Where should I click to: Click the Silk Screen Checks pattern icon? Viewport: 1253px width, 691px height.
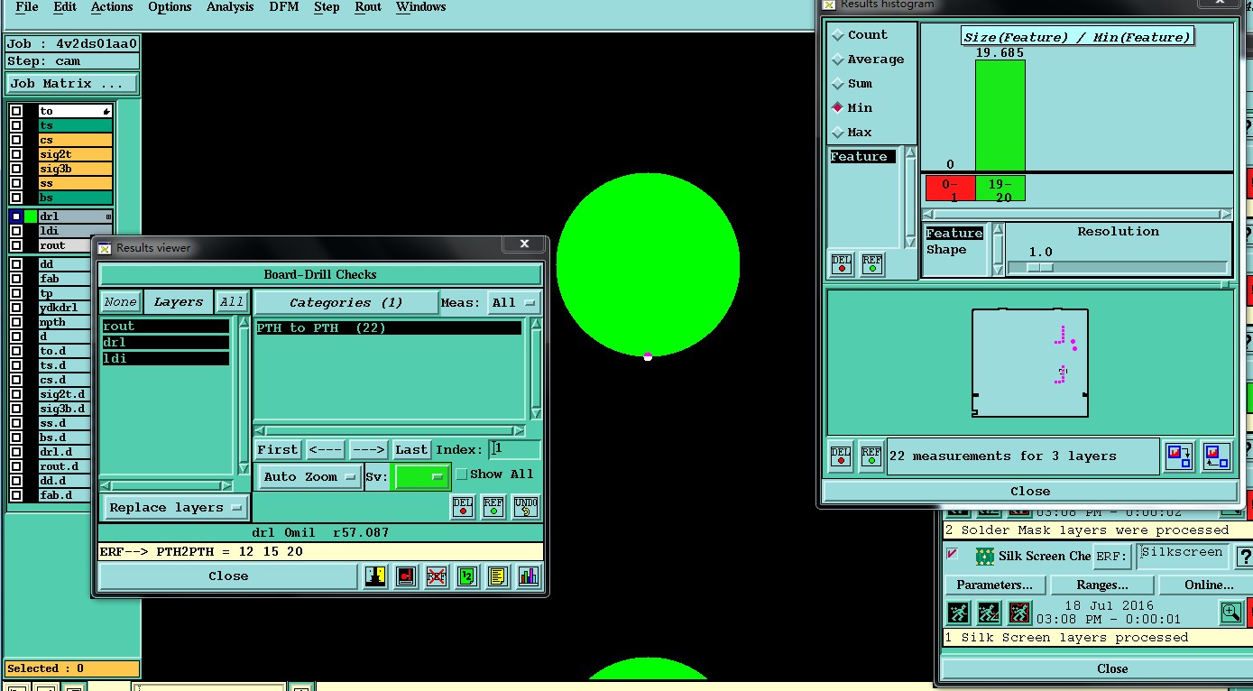coord(984,556)
